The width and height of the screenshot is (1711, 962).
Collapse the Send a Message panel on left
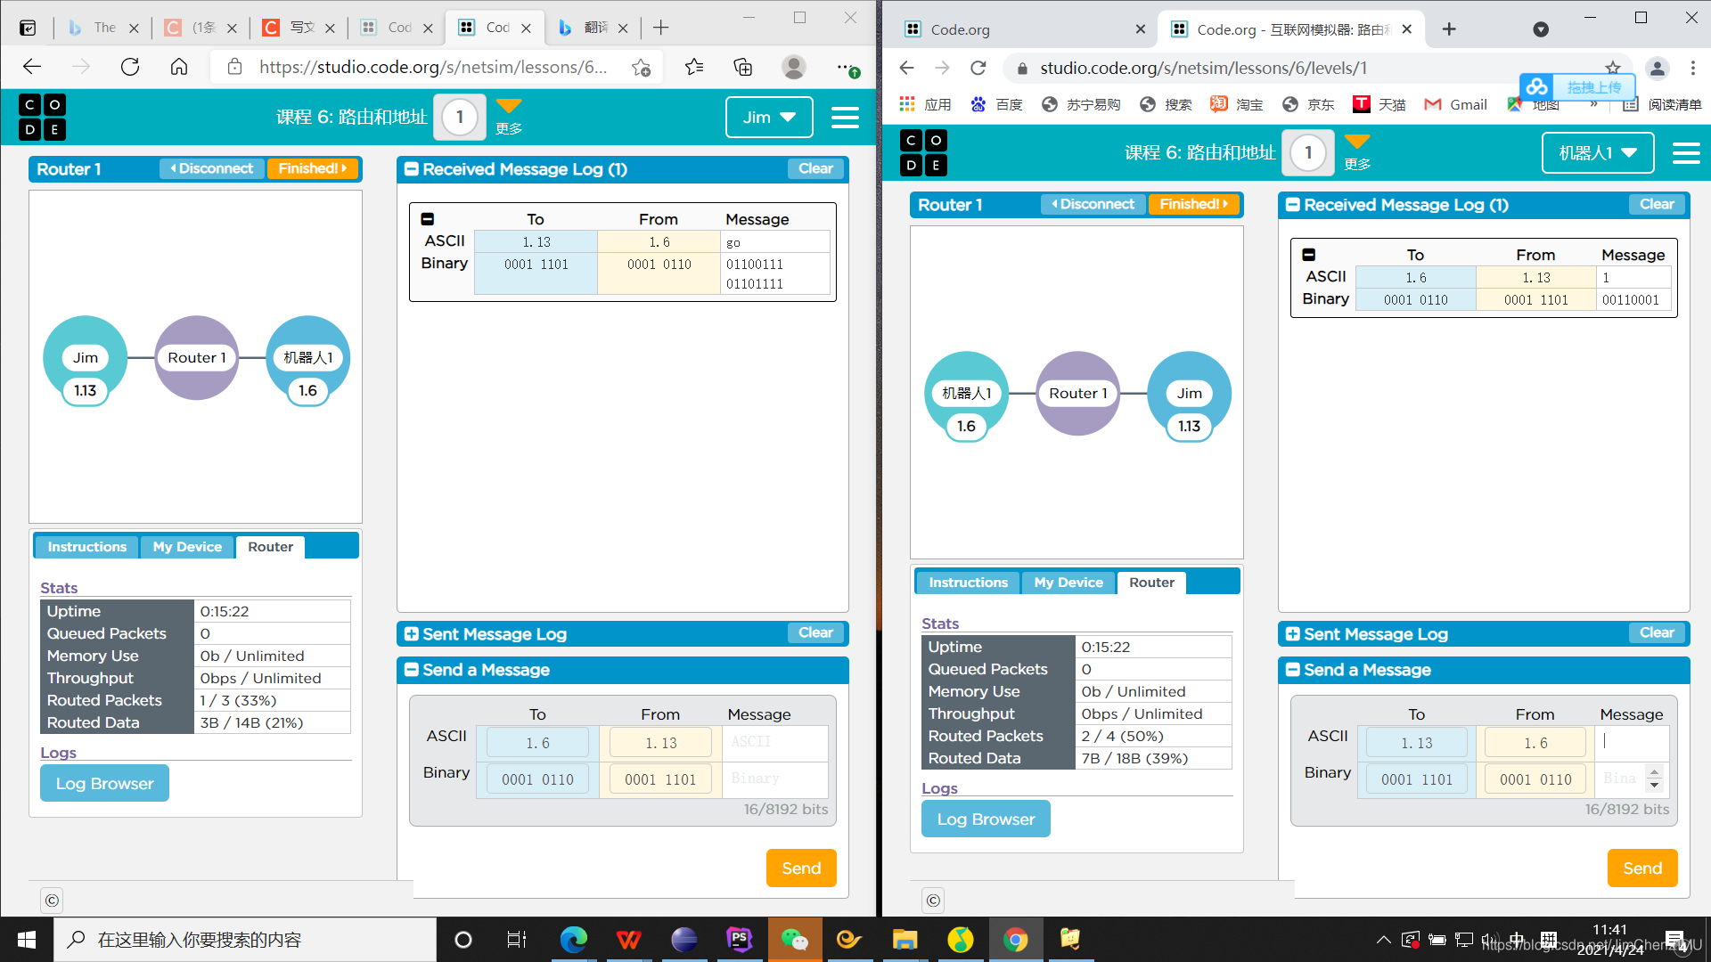[412, 670]
